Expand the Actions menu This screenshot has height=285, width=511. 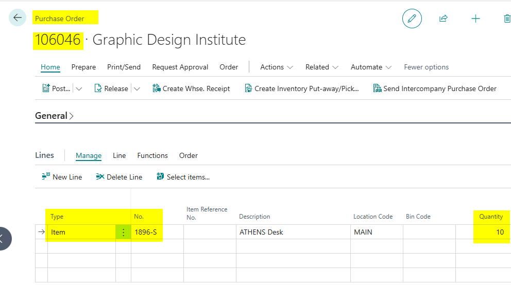pyautogui.click(x=277, y=67)
